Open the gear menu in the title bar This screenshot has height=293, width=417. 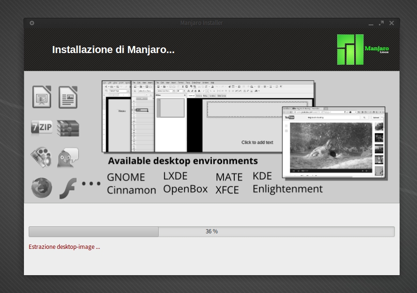(32, 23)
